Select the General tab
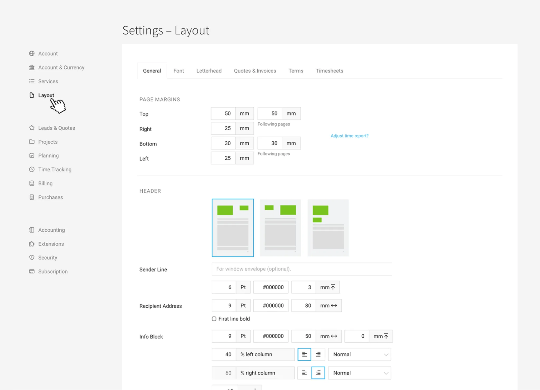The width and height of the screenshot is (540, 390). point(152,71)
